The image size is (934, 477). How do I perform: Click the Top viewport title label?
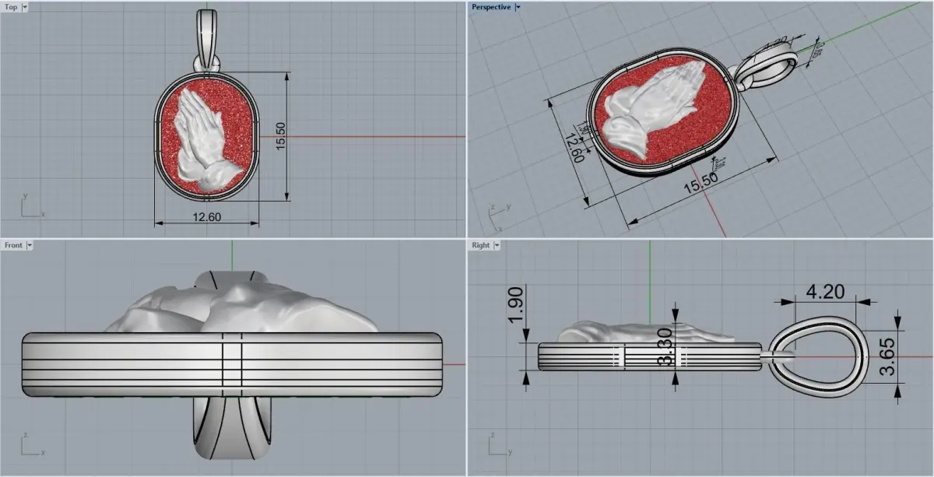pyautogui.click(x=11, y=7)
